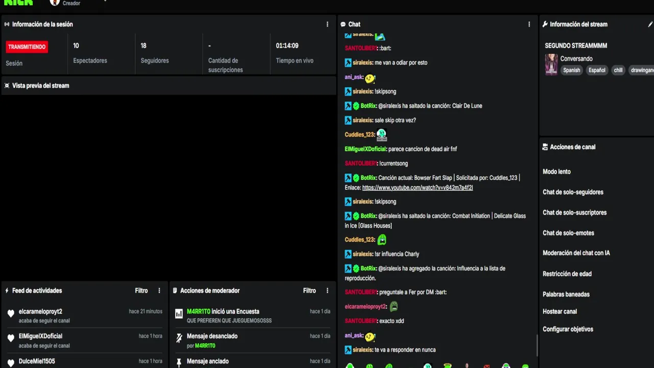Open Restricción de edad setting
654x368 pixels.
pos(567,274)
